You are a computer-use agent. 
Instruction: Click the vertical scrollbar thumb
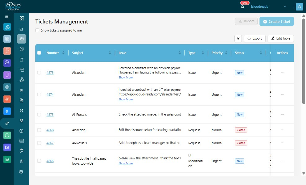coord(304,61)
